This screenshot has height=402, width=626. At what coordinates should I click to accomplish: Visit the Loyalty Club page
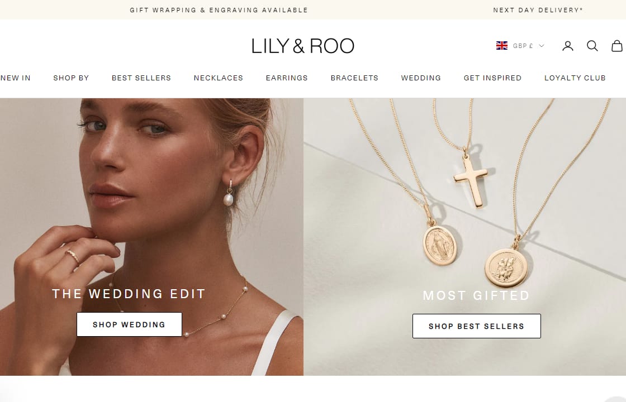pyautogui.click(x=575, y=78)
